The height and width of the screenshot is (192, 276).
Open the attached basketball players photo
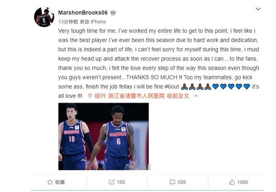103,137
